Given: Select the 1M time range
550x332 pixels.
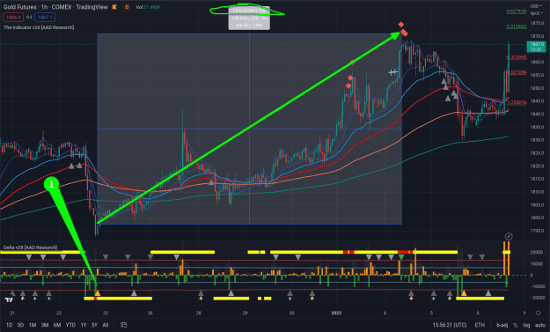Looking at the screenshot, I should click(33, 325).
